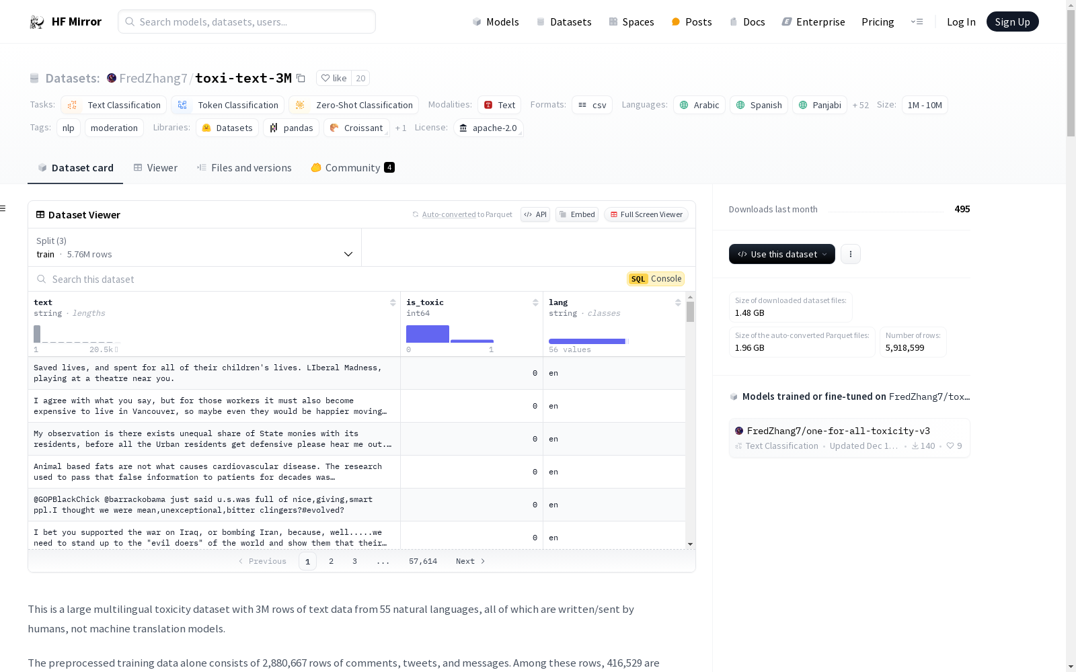Click Log In link
1076x672 pixels.
[x=961, y=22]
